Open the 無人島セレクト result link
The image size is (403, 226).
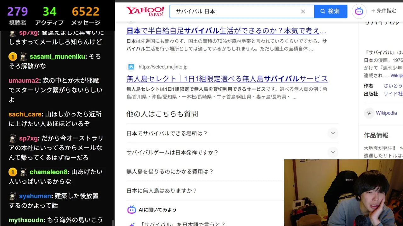click(x=227, y=78)
